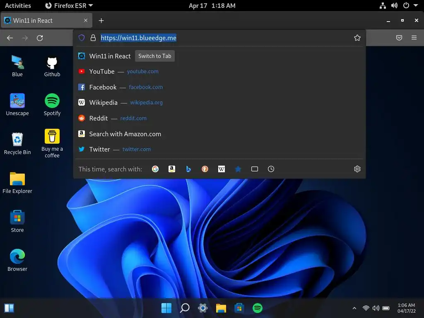Open the Firefox hamburger application menu
The width and height of the screenshot is (424, 318).
tap(414, 38)
